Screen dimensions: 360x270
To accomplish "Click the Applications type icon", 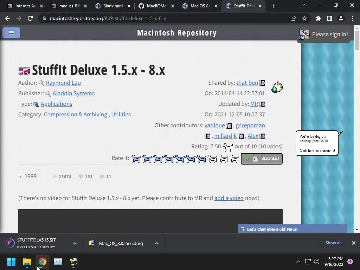I will tap(36, 104).
